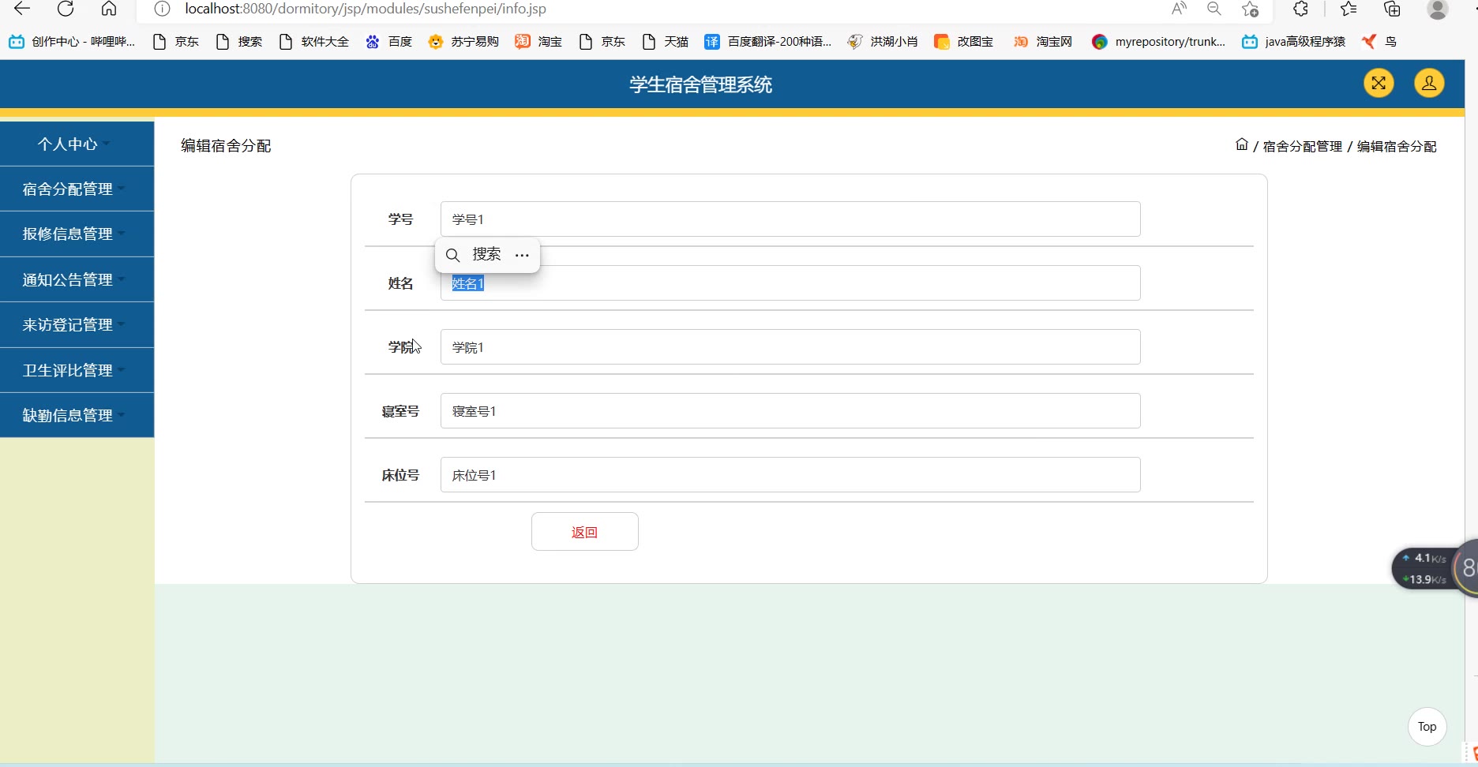Viewport: 1478px width, 767px height.
Task: Click the browser refresh icon
Action: coord(66,9)
